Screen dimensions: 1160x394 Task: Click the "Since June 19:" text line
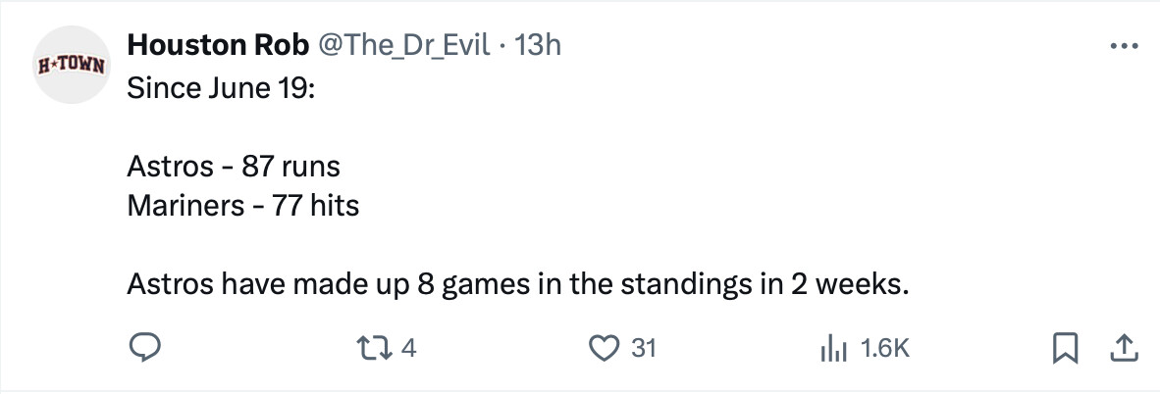pyautogui.click(x=220, y=87)
